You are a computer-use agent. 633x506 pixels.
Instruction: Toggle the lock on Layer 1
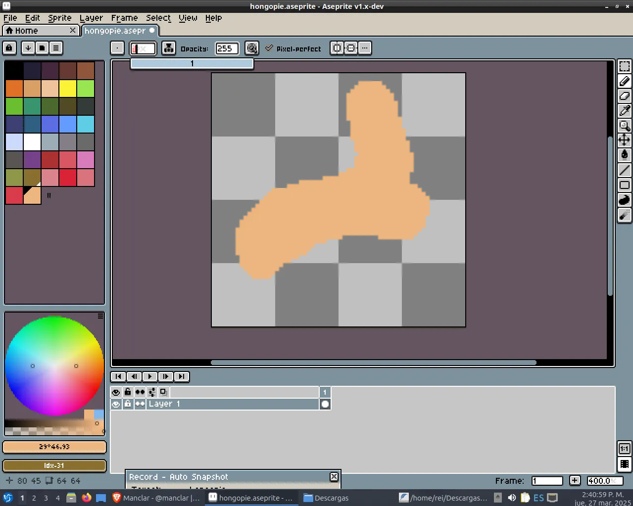pyautogui.click(x=128, y=404)
